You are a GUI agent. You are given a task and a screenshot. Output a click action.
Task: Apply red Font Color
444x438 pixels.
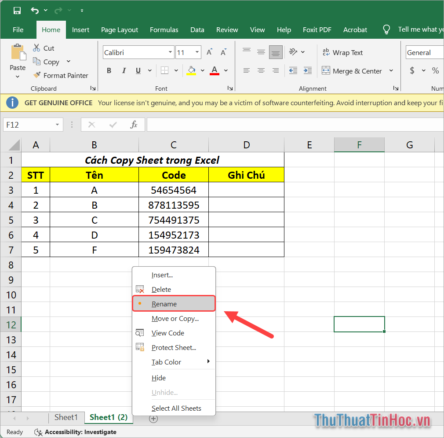click(x=215, y=70)
